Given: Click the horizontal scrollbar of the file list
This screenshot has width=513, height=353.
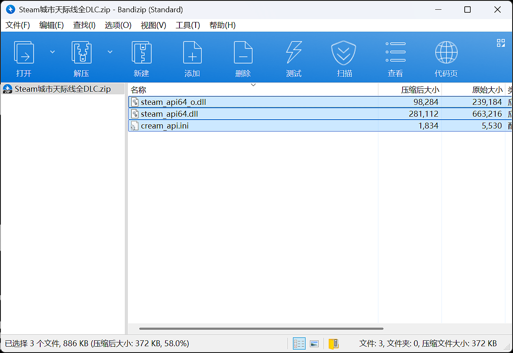Looking at the screenshot, I should (x=261, y=328).
